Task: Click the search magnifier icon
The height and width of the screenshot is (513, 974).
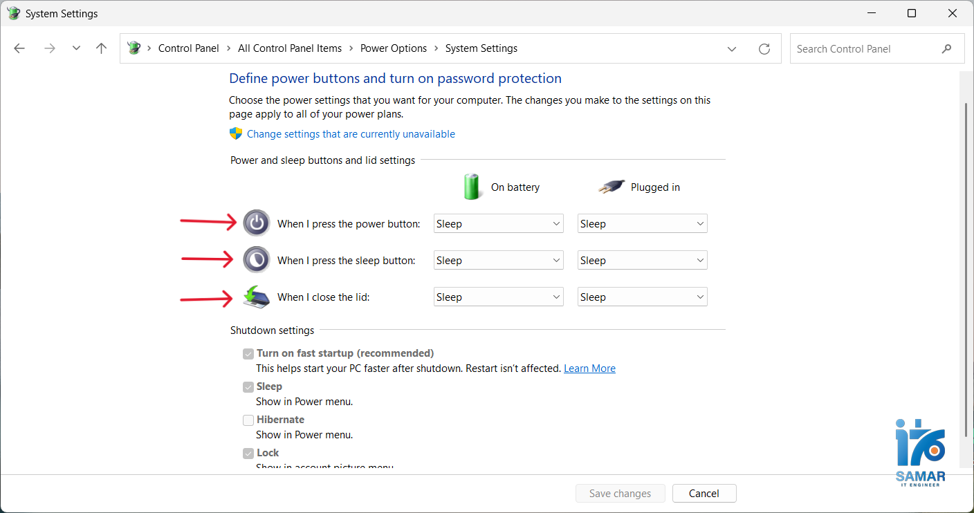Action: pyautogui.click(x=946, y=49)
